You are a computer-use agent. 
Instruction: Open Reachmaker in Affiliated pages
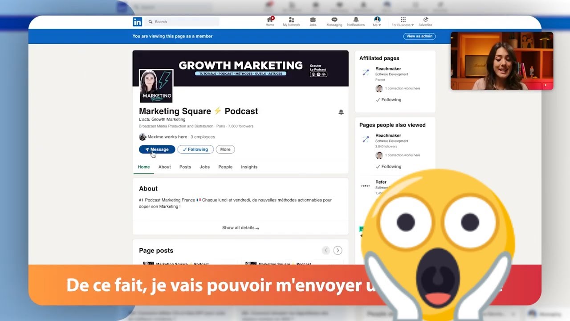pos(388,69)
